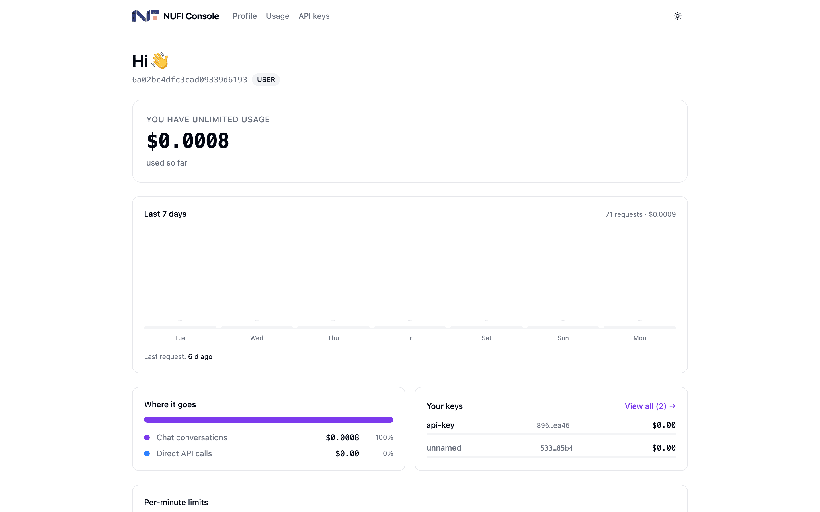
Task: Click the Your keys heading
Action: (444, 406)
